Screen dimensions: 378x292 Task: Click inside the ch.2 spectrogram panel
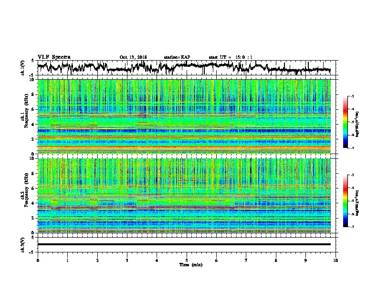184,196
